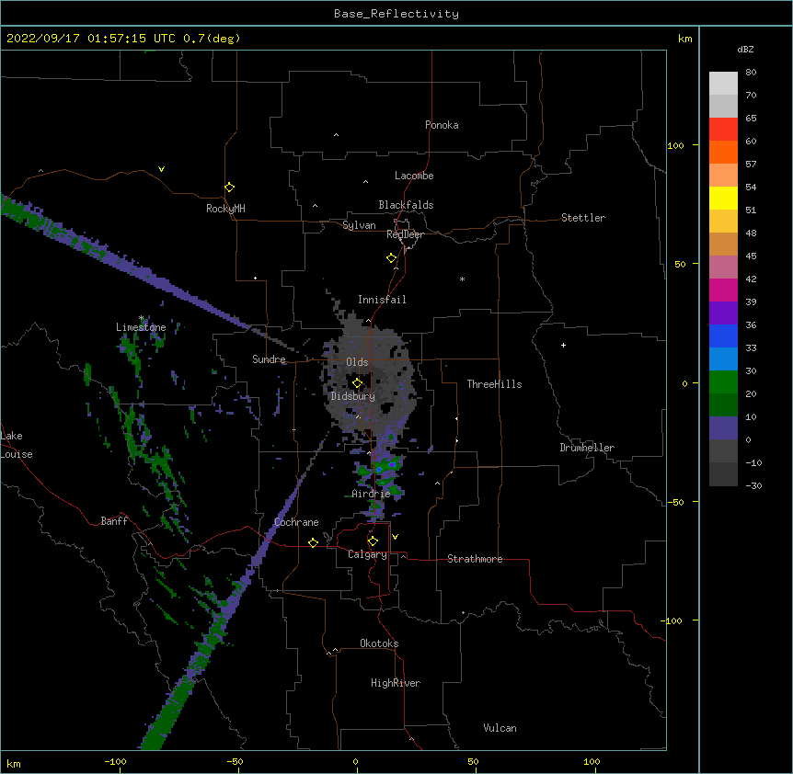This screenshot has height=774, width=793.
Task: Pick the -10 dBZ dark gray swatch
Action: point(723,474)
